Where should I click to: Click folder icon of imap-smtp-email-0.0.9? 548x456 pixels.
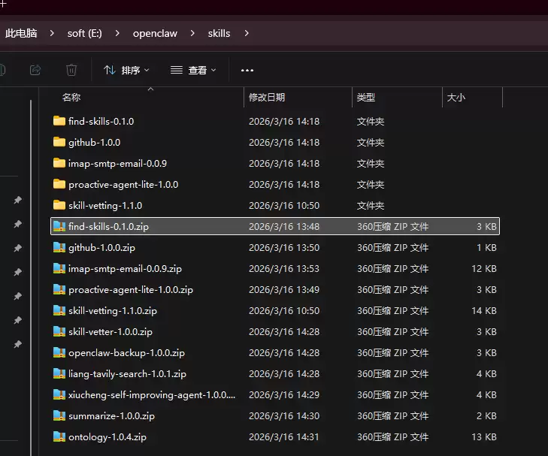[59, 163]
